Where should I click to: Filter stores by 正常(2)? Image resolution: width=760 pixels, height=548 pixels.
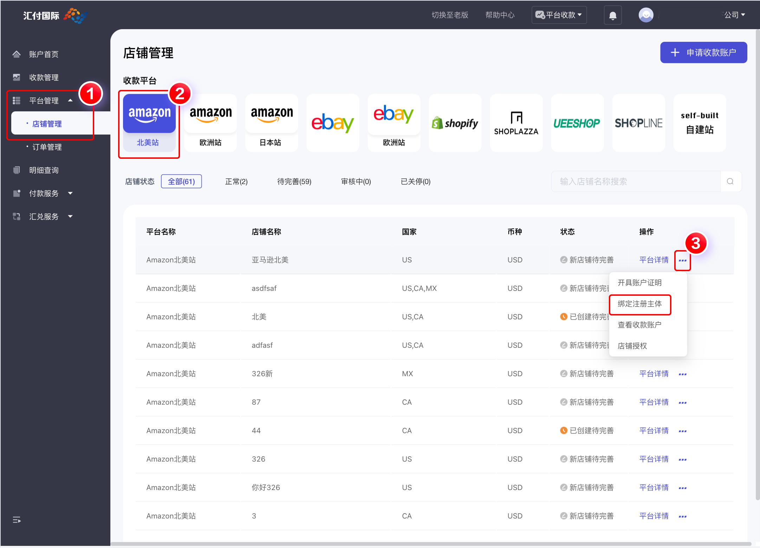coord(236,182)
